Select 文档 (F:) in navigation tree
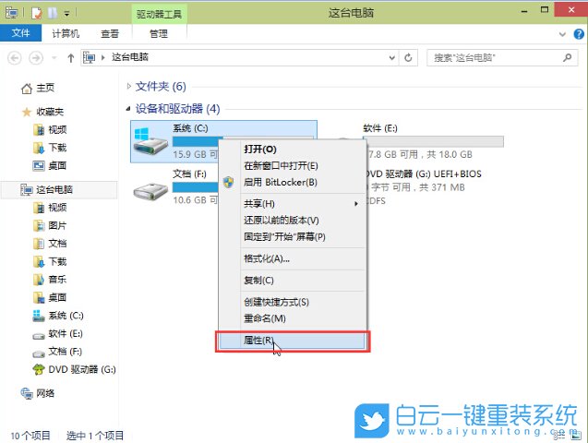588x443 pixels. [66, 352]
